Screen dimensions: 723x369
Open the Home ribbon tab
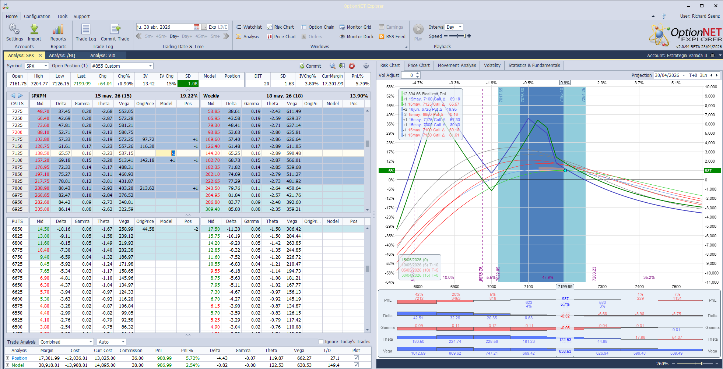12,16
